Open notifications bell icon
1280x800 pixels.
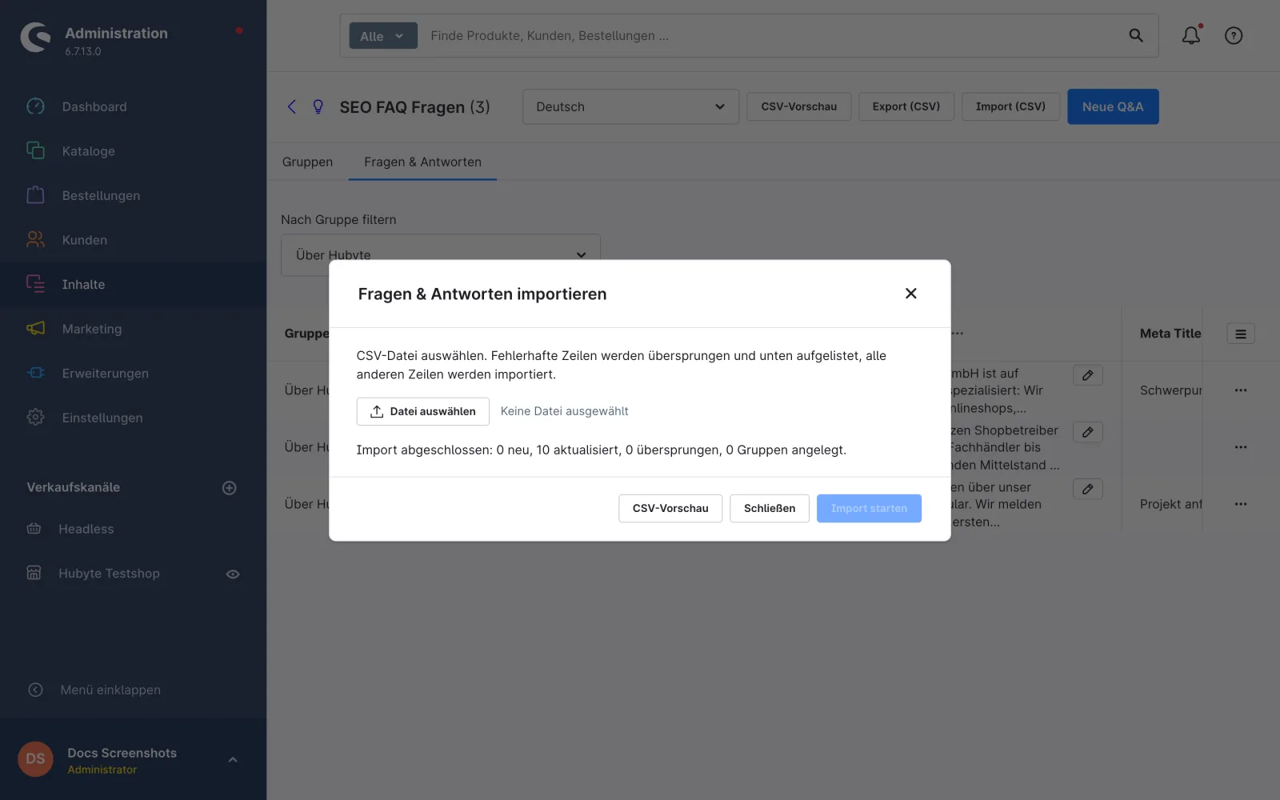coord(1191,35)
